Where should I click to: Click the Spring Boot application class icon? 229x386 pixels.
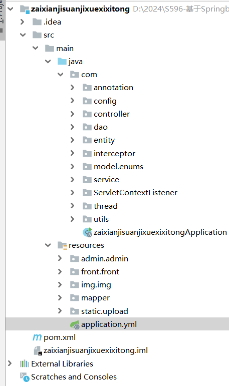[x=87, y=232]
